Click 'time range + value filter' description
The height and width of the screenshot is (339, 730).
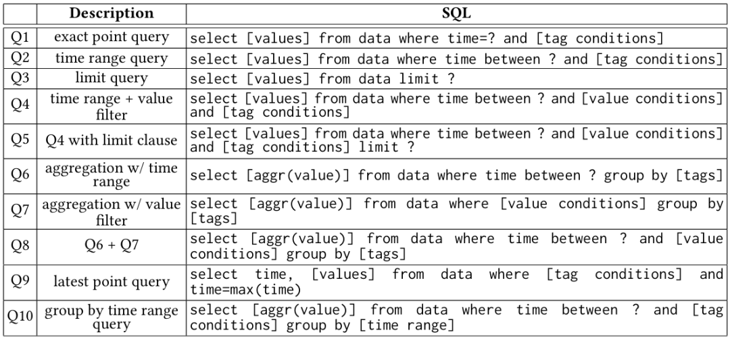point(112,106)
